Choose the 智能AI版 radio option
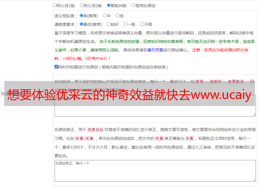 tap(109, 5)
